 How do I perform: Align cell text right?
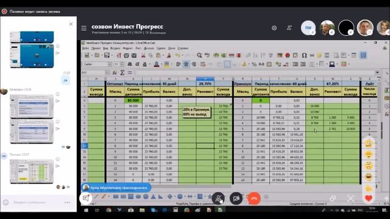[x=194, y=64]
